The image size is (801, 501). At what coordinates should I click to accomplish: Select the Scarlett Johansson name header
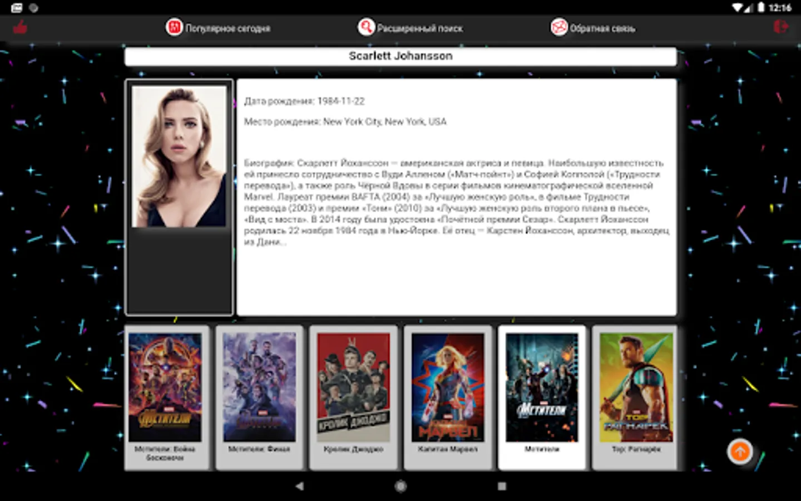400,56
